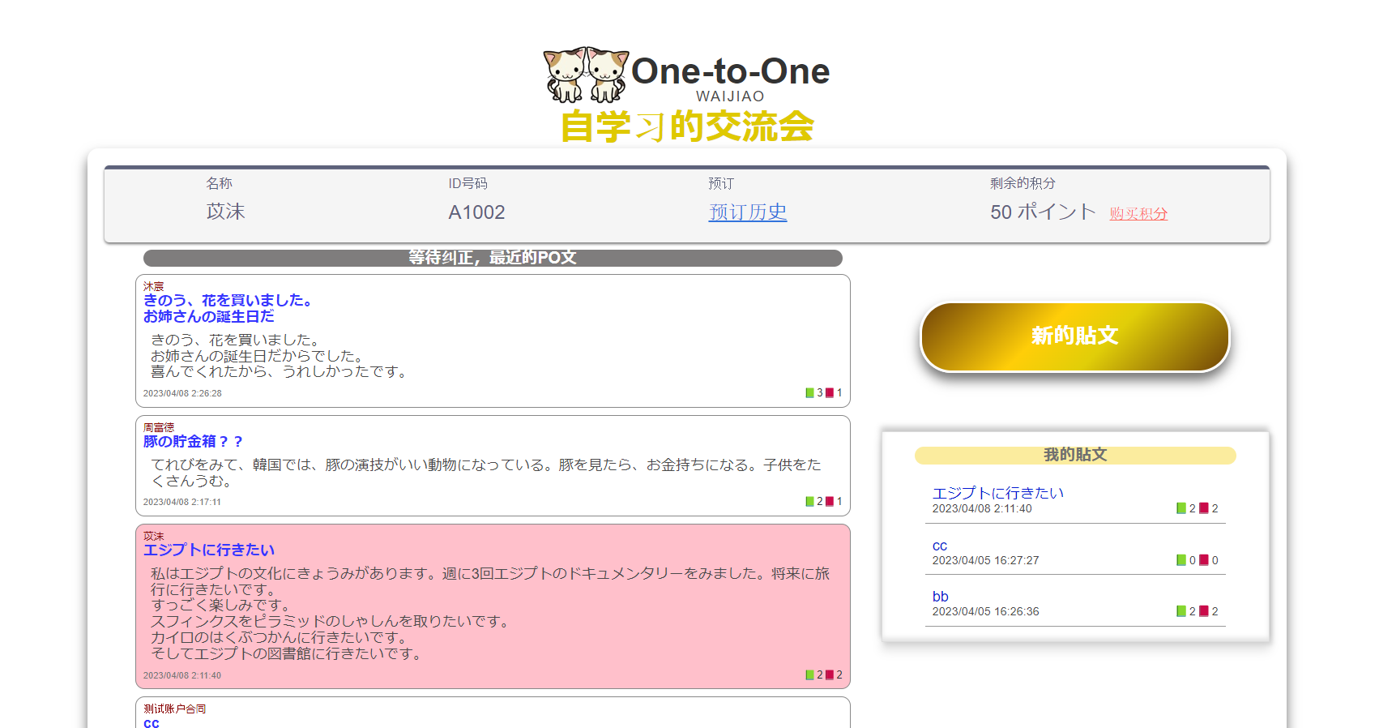
Task: Open the 'bb' post in the 我的貼文 list
Action: click(940, 597)
